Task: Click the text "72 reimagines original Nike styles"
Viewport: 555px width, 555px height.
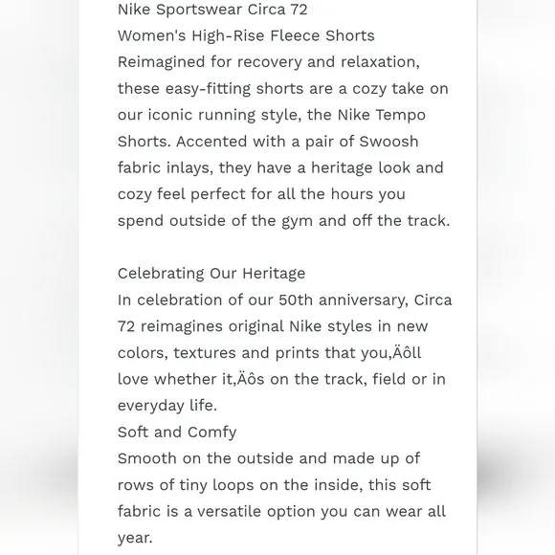Action: (x=245, y=326)
